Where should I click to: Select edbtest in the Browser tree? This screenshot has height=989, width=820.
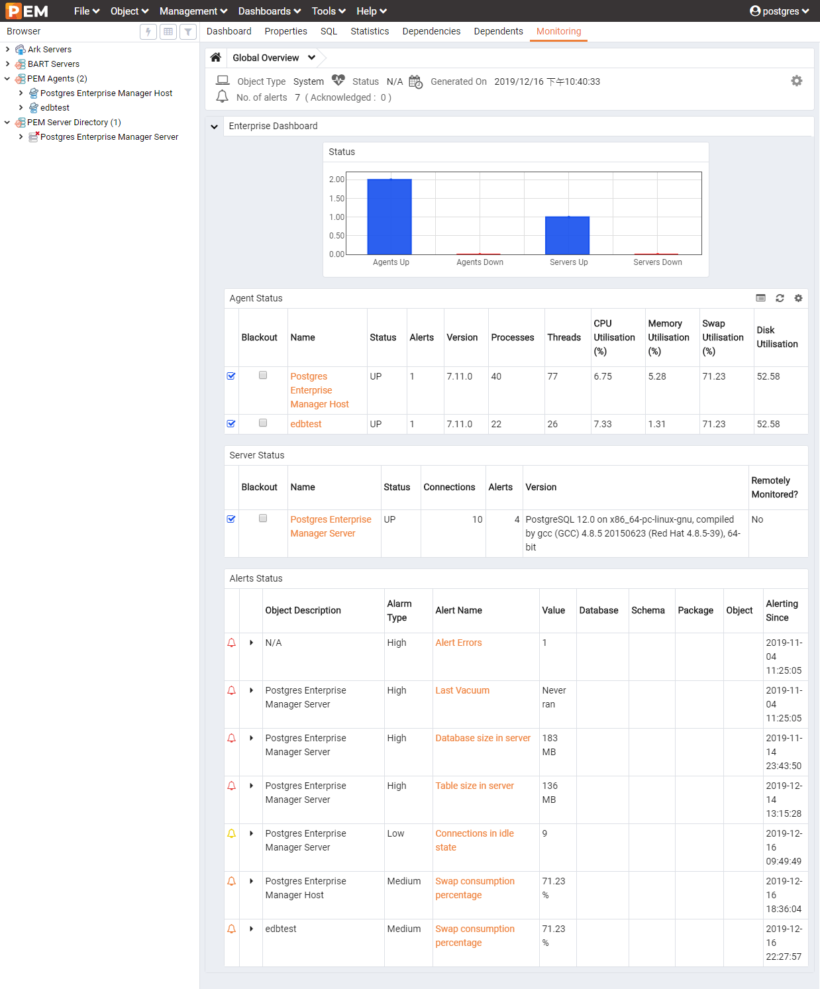tap(55, 108)
